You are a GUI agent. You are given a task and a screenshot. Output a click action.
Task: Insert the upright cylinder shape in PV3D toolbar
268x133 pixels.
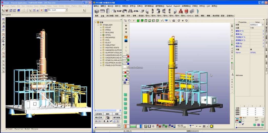108,11
